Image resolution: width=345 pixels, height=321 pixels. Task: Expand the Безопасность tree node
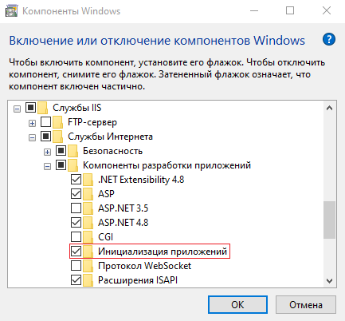pos(47,152)
